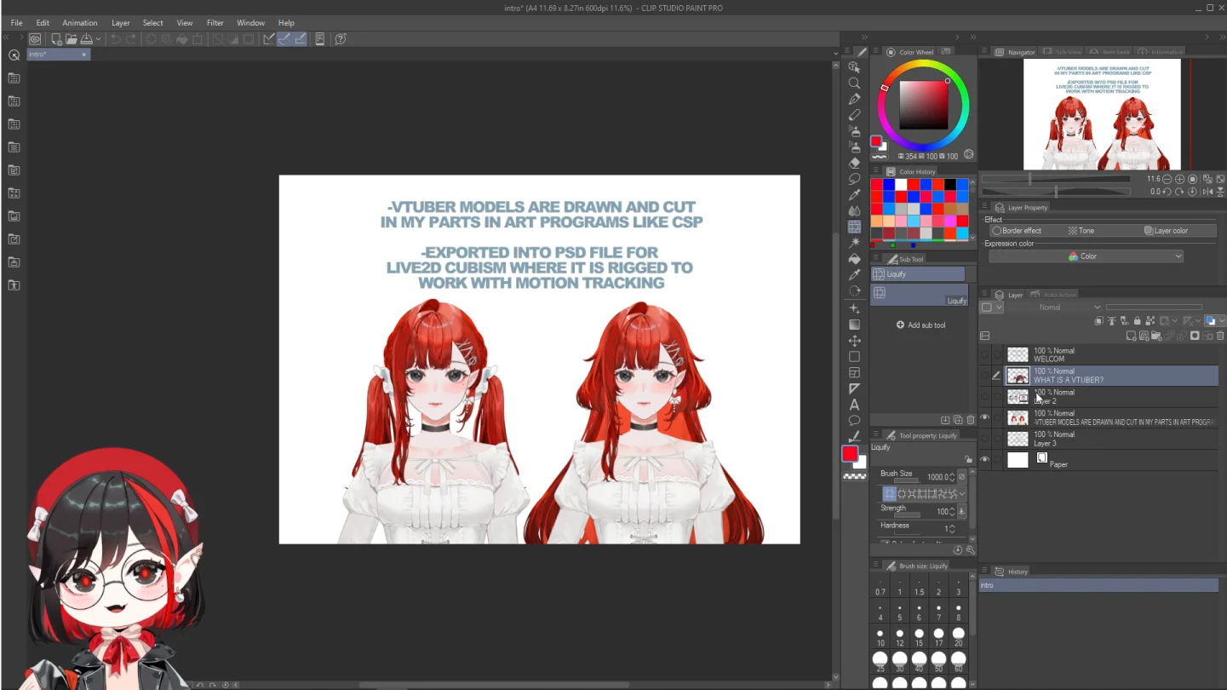
Task: Click the Save icon in command bar
Action: point(86,39)
